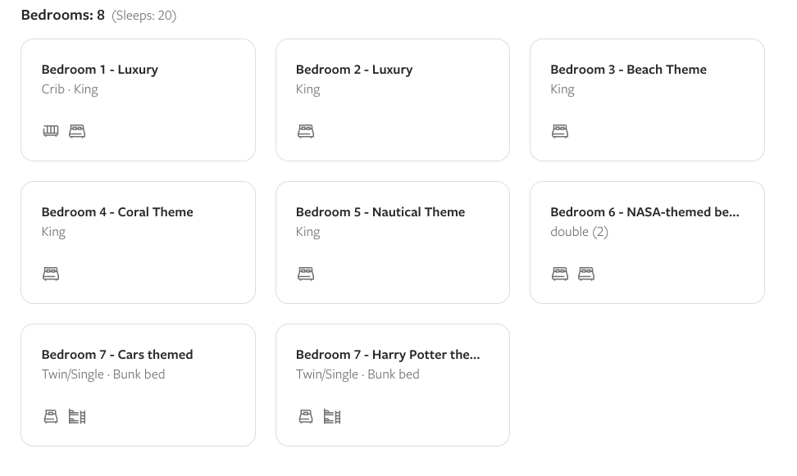Image resolution: width=797 pixels, height=476 pixels.
Task: Click the Bedroom 5 - Nautical Theme title
Action: click(x=380, y=212)
